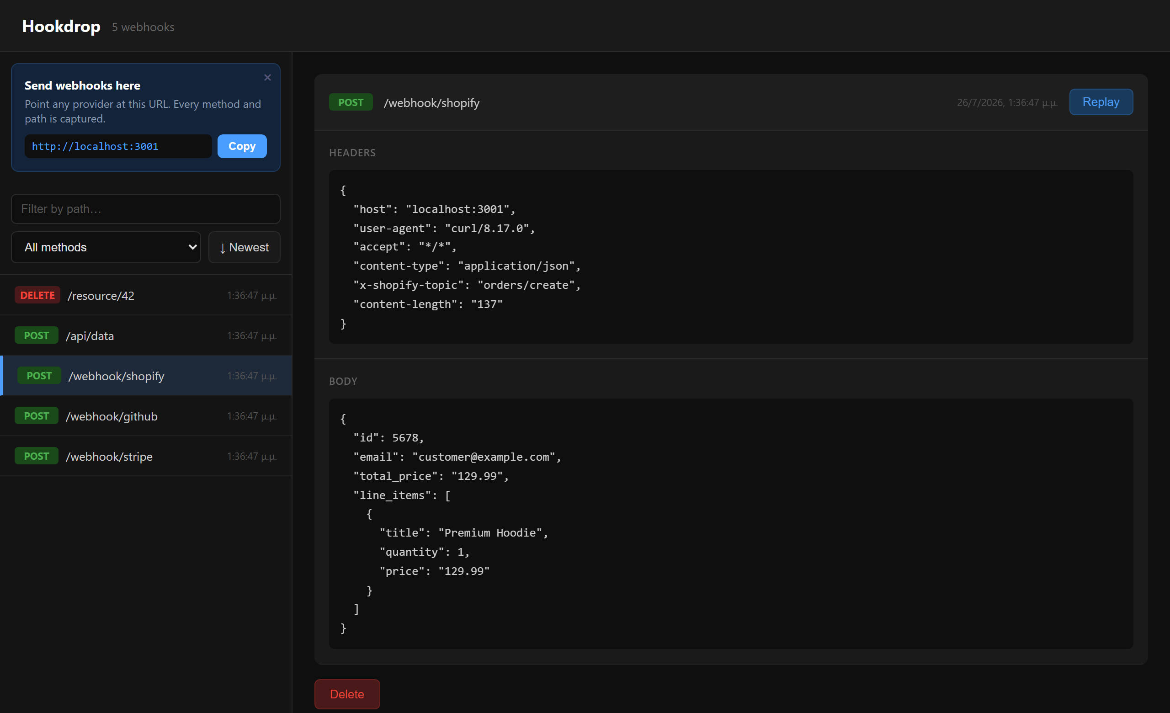Click the Hookdrop app title

(61, 27)
